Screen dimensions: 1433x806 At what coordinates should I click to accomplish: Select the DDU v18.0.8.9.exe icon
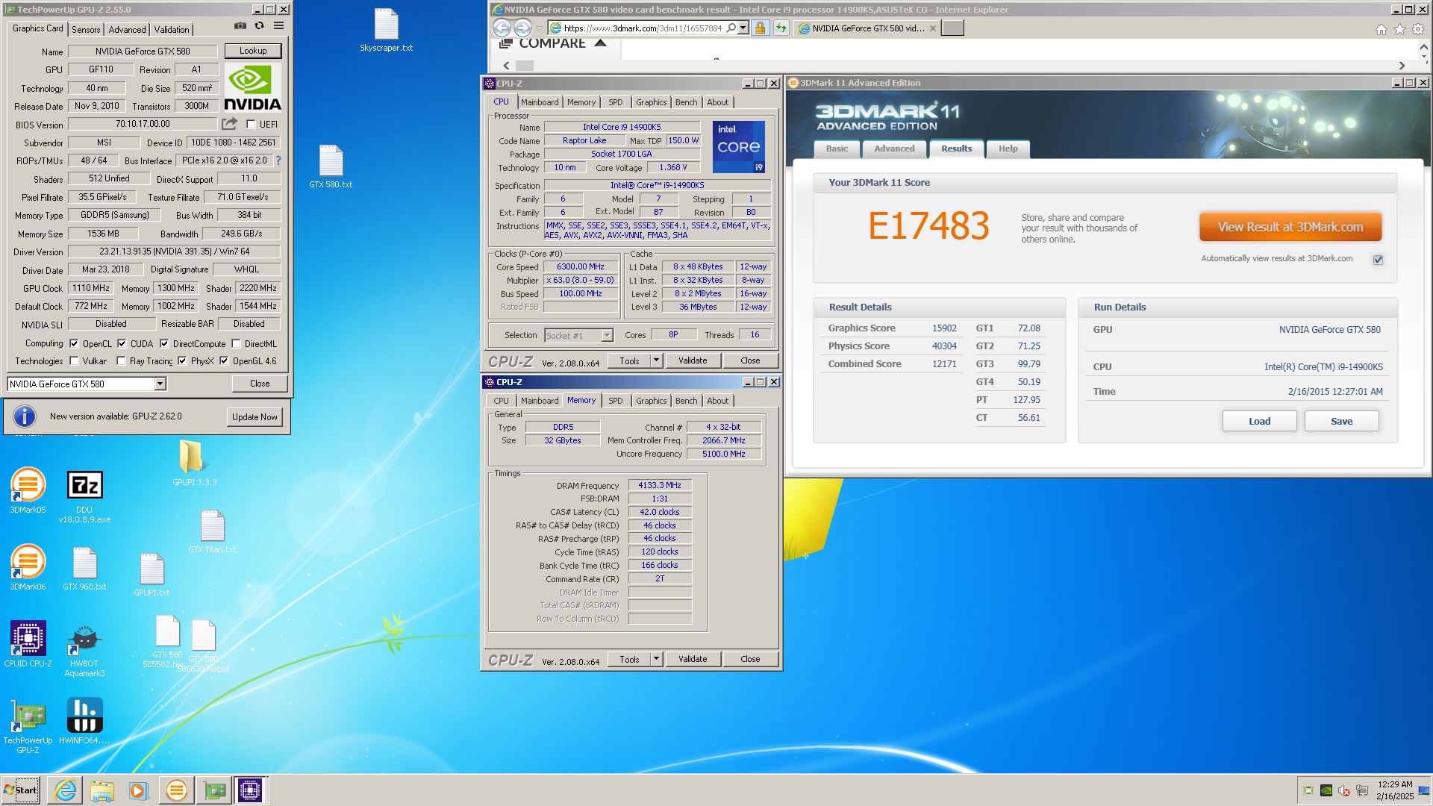pyautogui.click(x=84, y=497)
